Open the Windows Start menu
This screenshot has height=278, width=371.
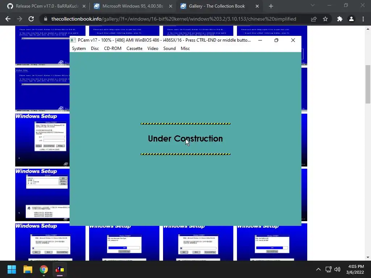tap(12, 269)
